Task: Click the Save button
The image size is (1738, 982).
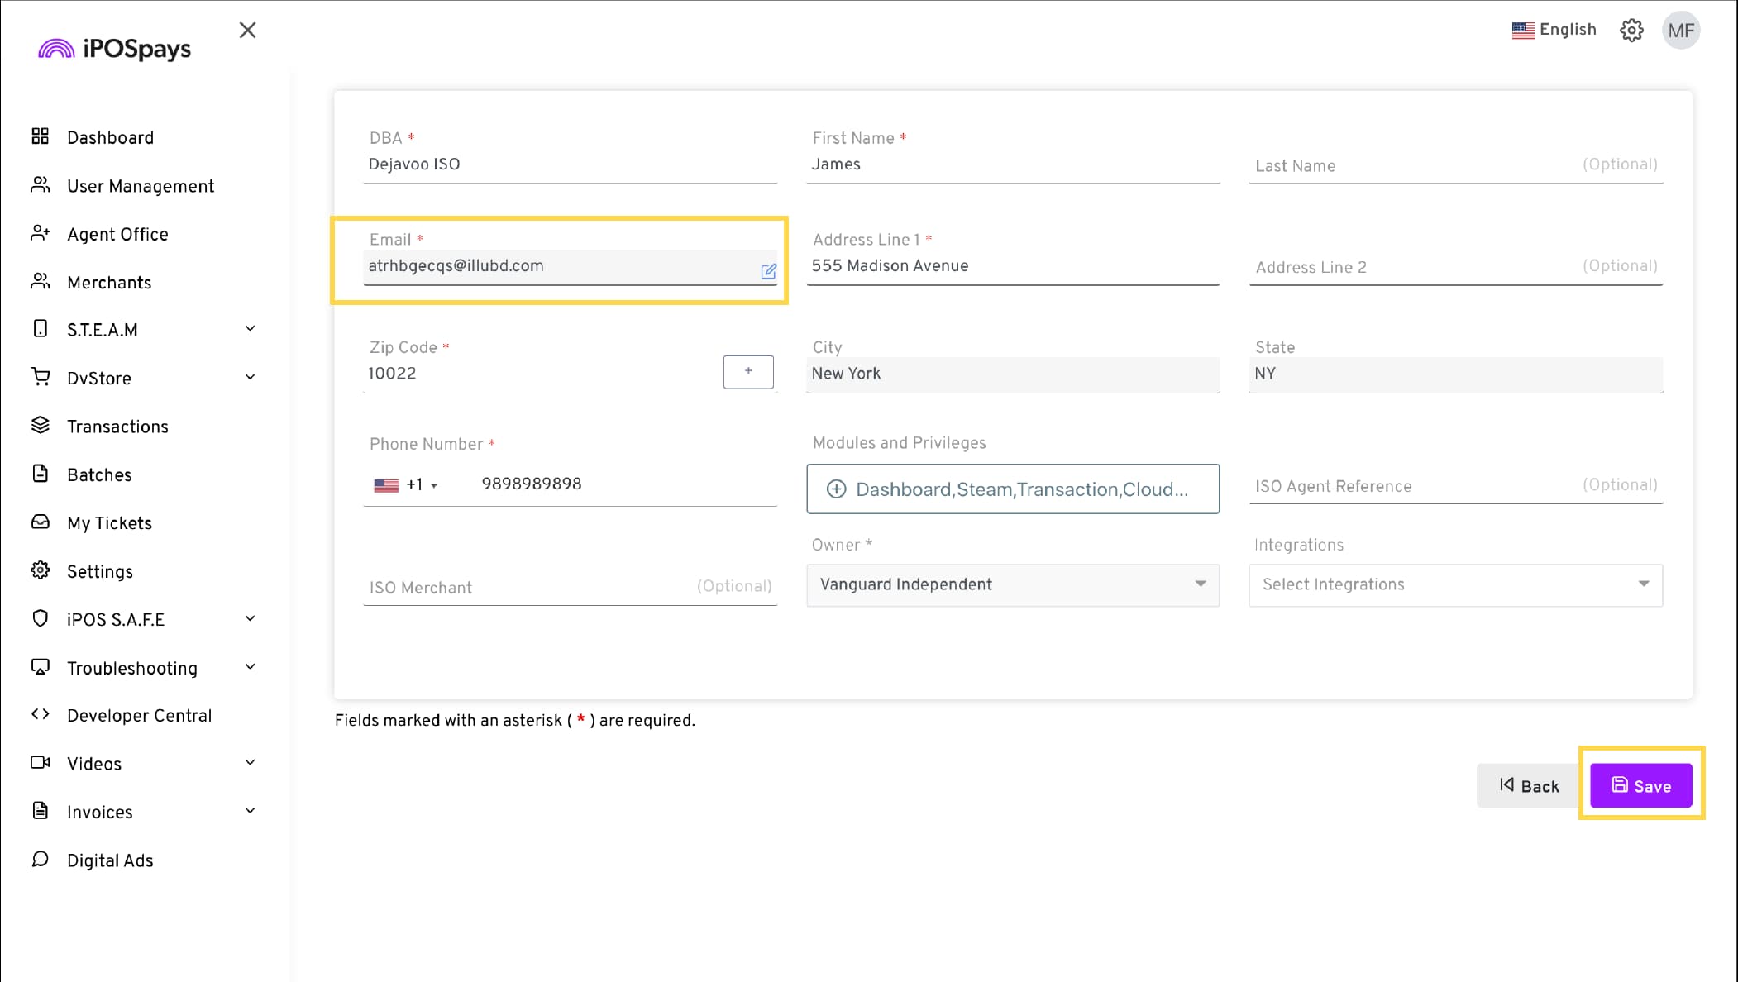Action: pos(1640,786)
